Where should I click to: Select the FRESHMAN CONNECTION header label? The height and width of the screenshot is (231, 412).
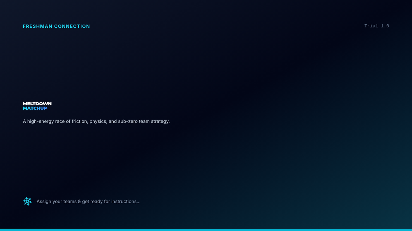coord(56,26)
